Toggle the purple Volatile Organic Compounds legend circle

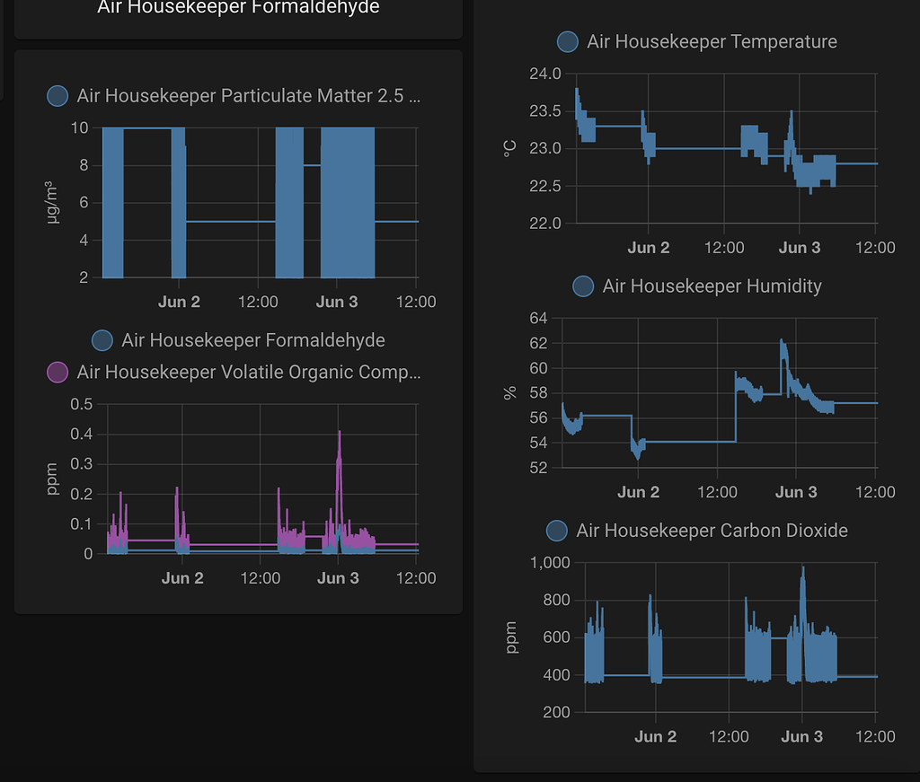tap(57, 372)
